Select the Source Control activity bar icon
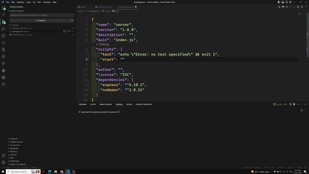Viewport: 309px width, 174px height. pyautogui.click(x=3, y=22)
